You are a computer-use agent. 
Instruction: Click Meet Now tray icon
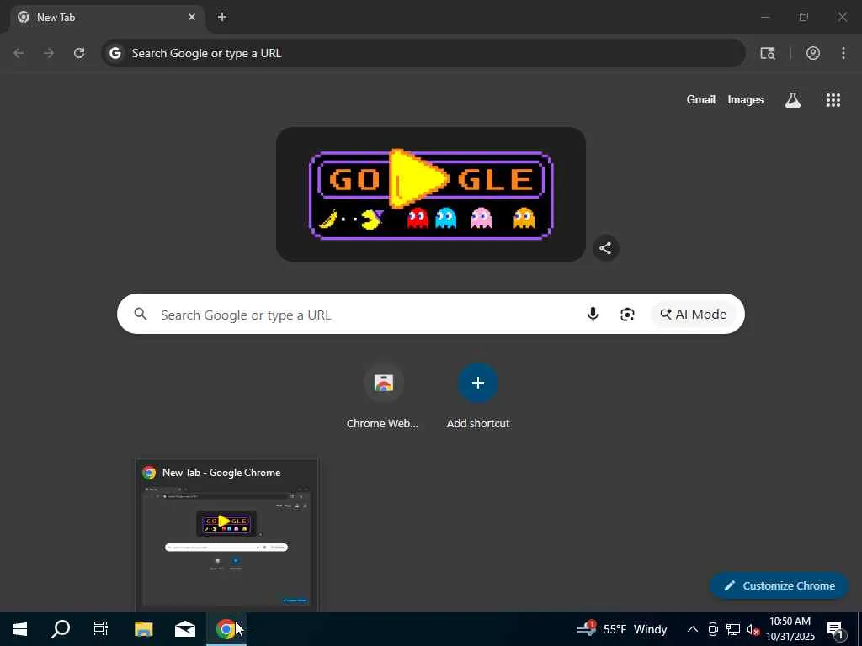click(713, 629)
